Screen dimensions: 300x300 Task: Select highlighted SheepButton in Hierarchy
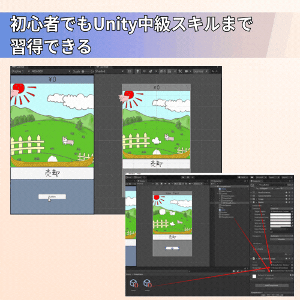tap(230, 203)
